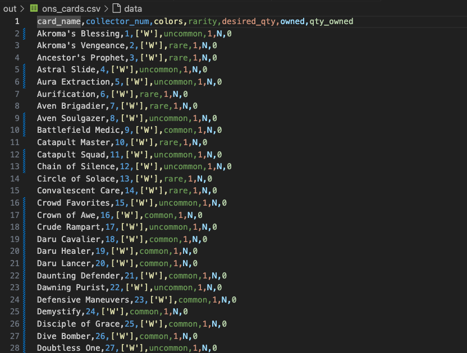Screen dimensions: 467x353
Task: Click line number 28 to select that line
Action: pyautogui.click(x=15, y=348)
